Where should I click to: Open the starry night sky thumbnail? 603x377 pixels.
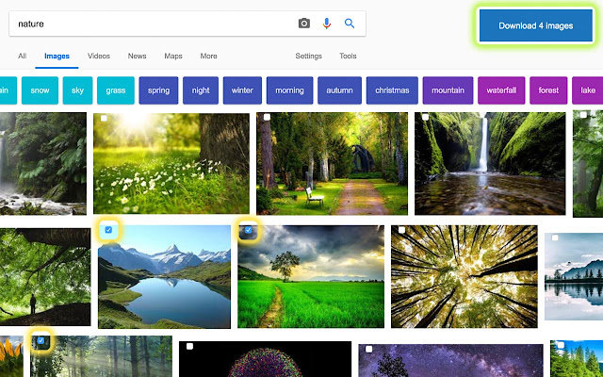(x=450, y=361)
